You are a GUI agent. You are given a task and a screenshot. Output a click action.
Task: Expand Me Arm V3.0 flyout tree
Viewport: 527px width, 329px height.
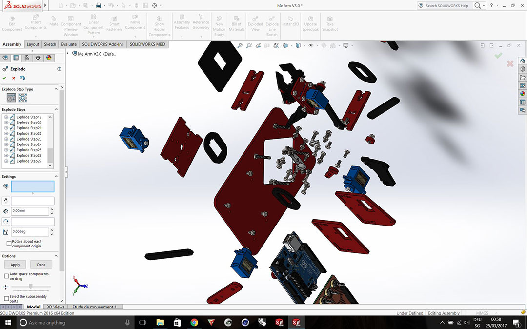(67, 53)
